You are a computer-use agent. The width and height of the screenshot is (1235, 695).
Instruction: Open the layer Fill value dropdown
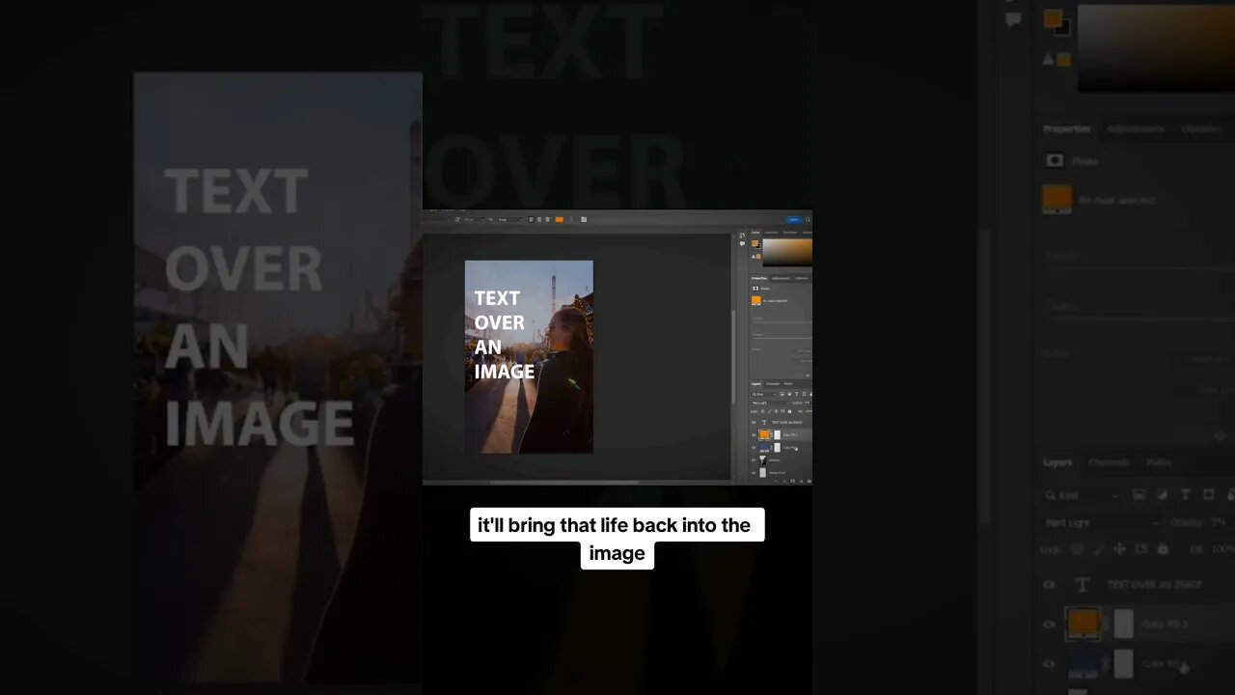(809, 411)
